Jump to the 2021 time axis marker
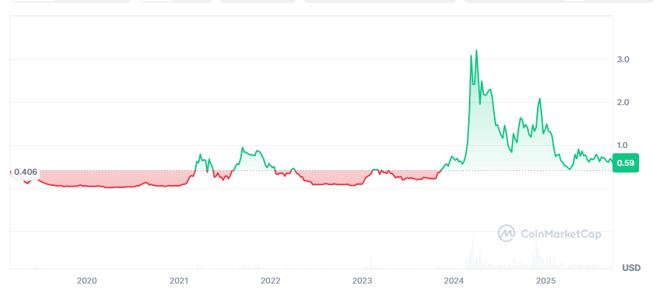This screenshot has height=308, width=662. [x=178, y=281]
